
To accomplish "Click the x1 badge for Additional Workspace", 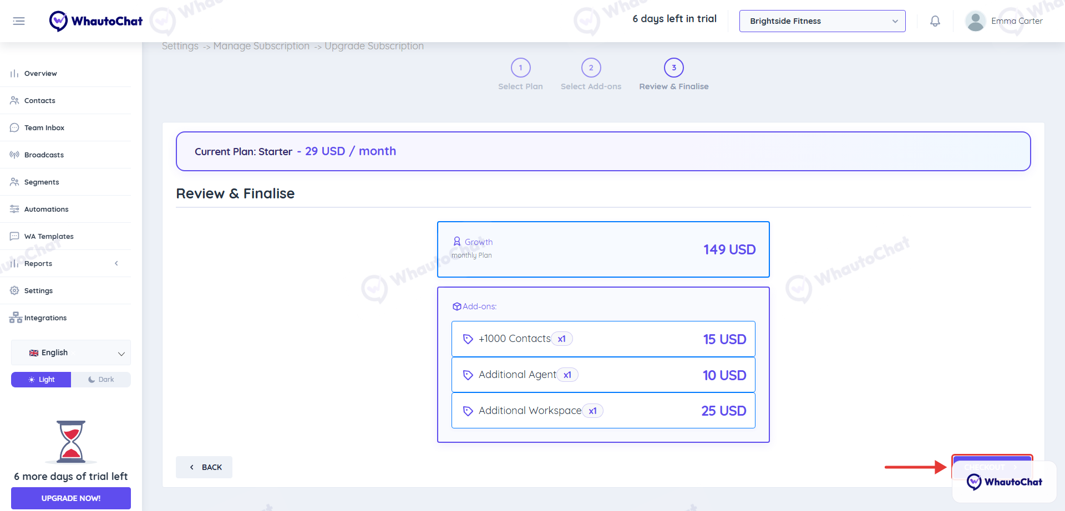I will pyautogui.click(x=593, y=411).
